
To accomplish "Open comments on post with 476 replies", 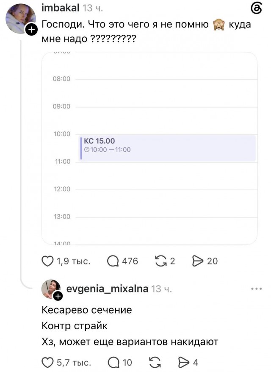I will tap(113, 261).
